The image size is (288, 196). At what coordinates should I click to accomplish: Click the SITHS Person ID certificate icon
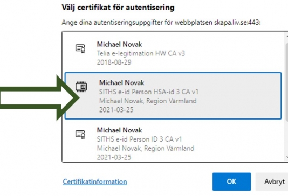pos(80,135)
